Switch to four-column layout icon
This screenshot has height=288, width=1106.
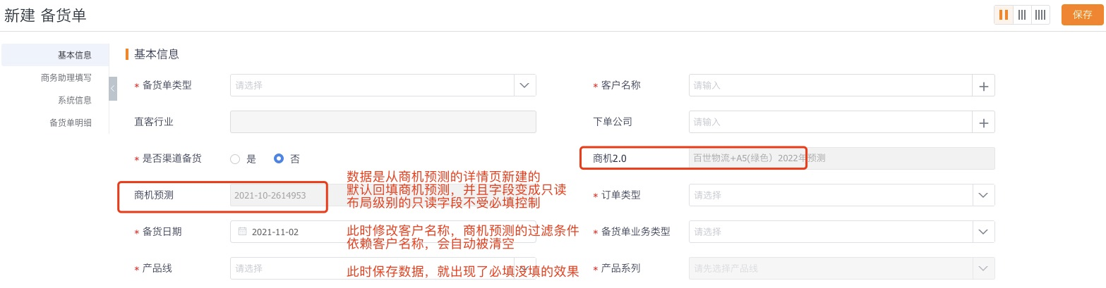point(1040,15)
